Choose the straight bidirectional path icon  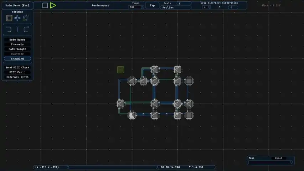[x=17, y=30]
